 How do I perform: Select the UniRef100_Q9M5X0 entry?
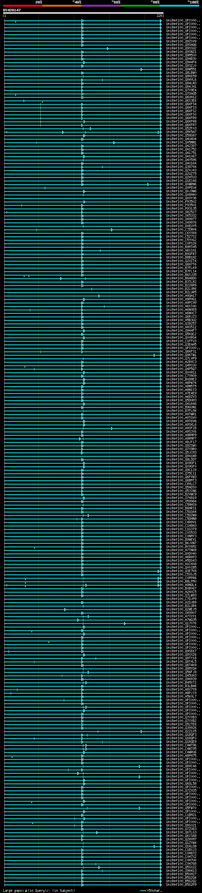[x=181, y=55]
